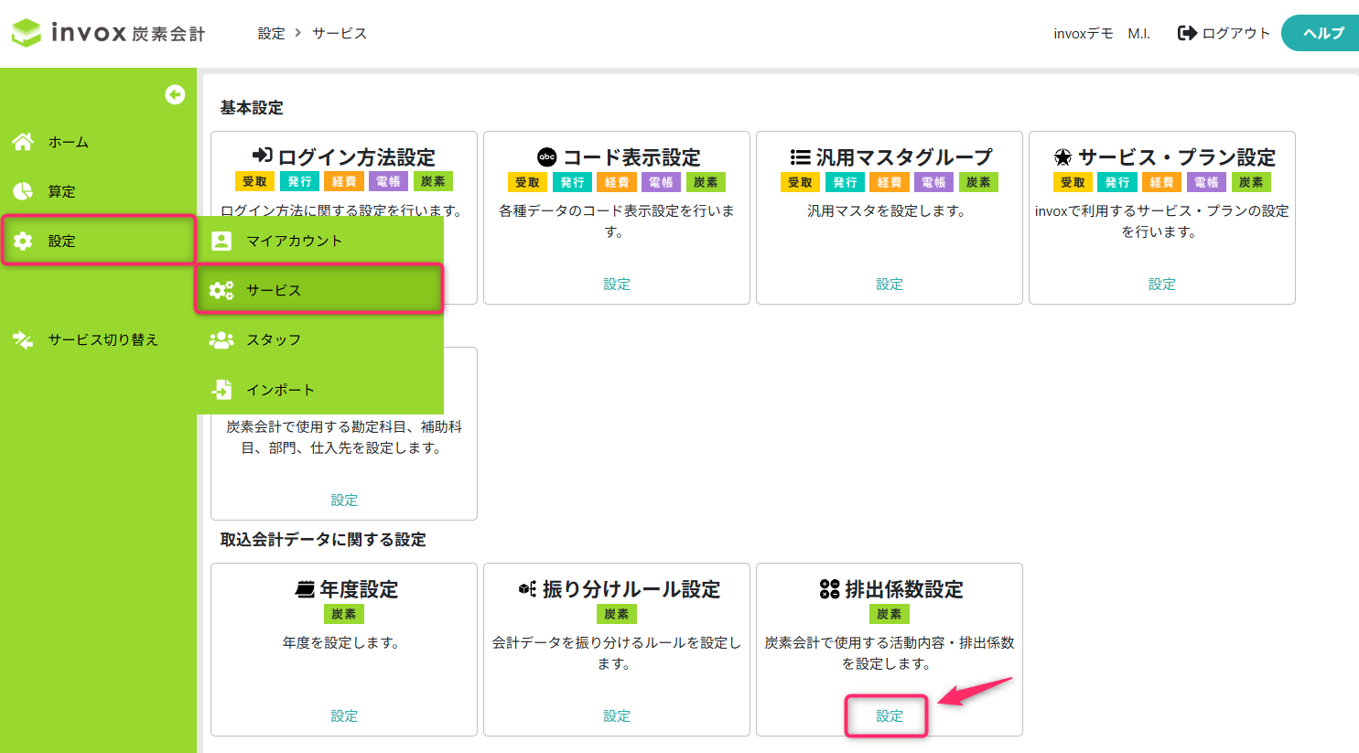This screenshot has height=753, width=1359.
Task: Click the ログアウト exit icon
Action: pos(1187,33)
